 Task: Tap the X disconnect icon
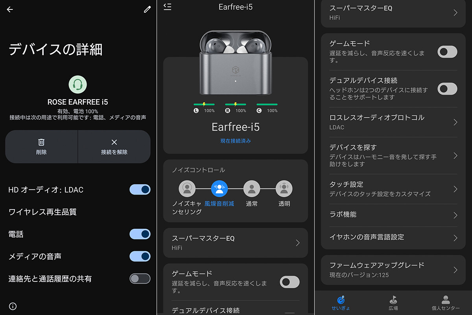click(x=114, y=142)
